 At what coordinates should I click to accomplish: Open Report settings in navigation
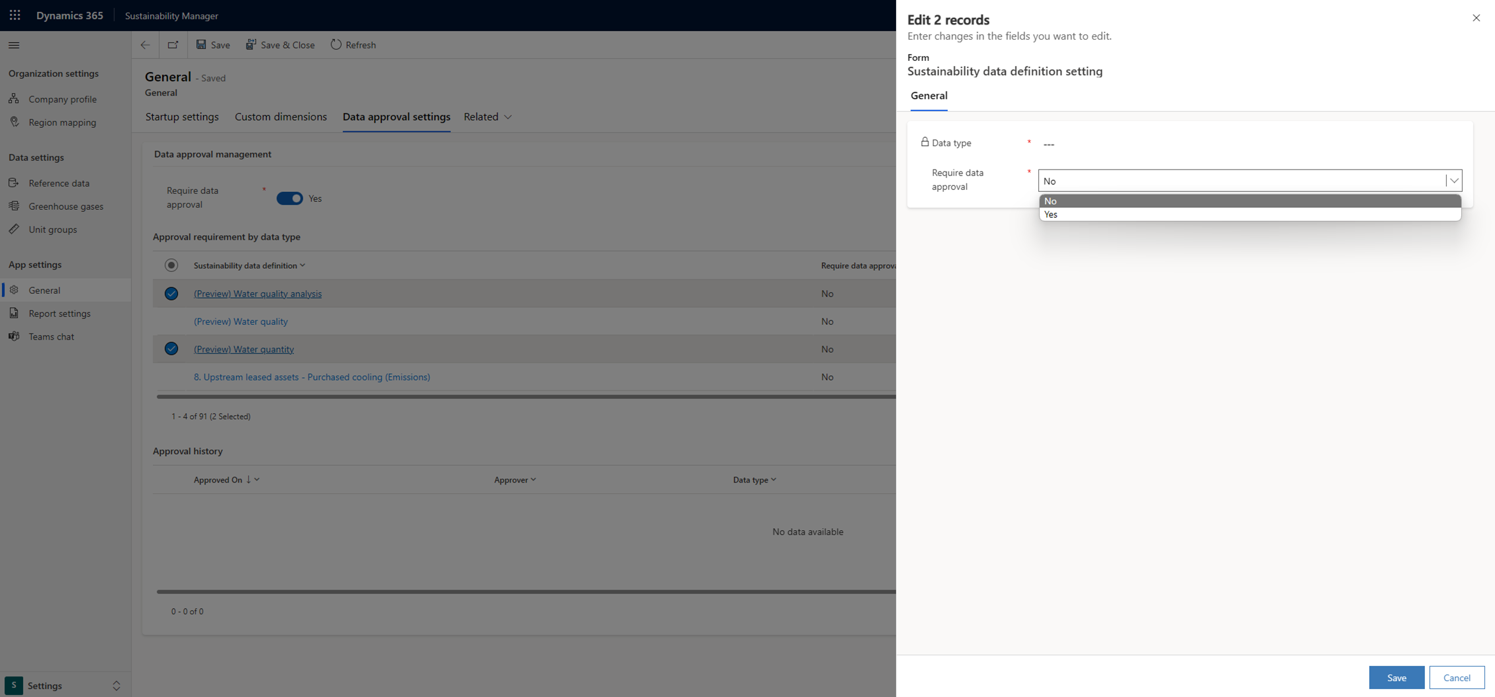click(x=60, y=313)
